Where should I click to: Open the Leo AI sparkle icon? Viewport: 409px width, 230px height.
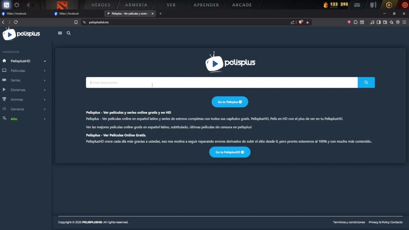coord(391,22)
